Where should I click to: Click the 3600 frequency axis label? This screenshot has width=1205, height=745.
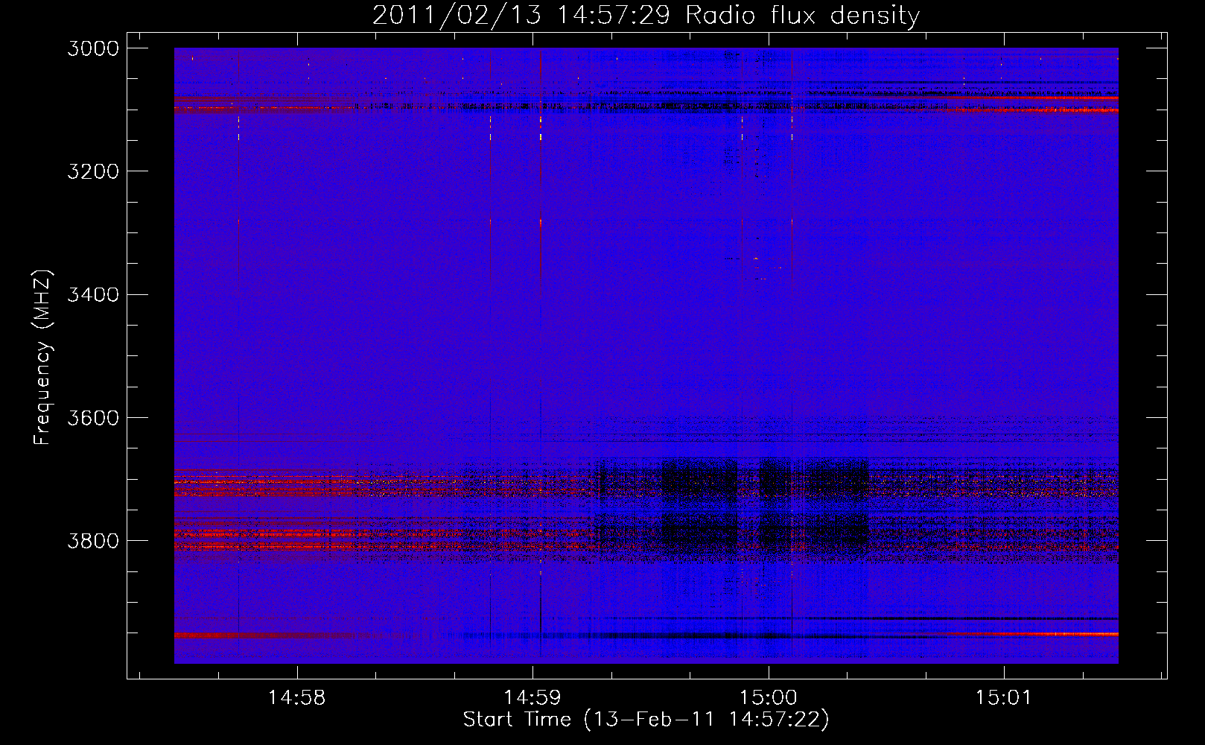(x=93, y=417)
